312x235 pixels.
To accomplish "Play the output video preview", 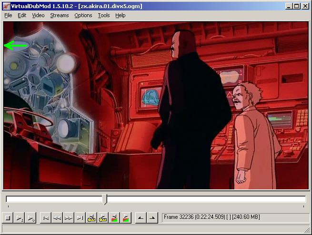I will coord(30,218).
